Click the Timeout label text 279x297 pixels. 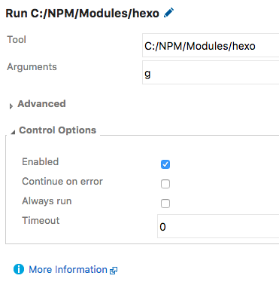pyautogui.click(x=41, y=220)
